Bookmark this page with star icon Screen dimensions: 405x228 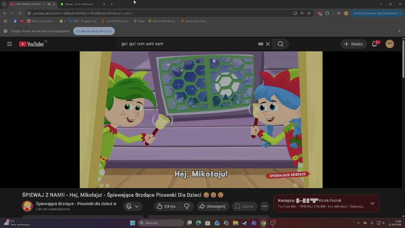(x=309, y=13)
